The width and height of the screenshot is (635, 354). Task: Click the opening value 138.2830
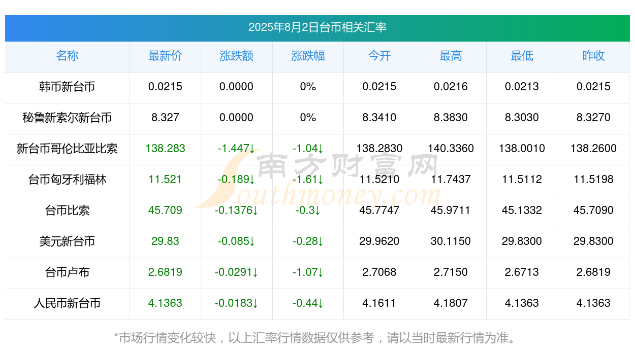click(x=379, y=149)
